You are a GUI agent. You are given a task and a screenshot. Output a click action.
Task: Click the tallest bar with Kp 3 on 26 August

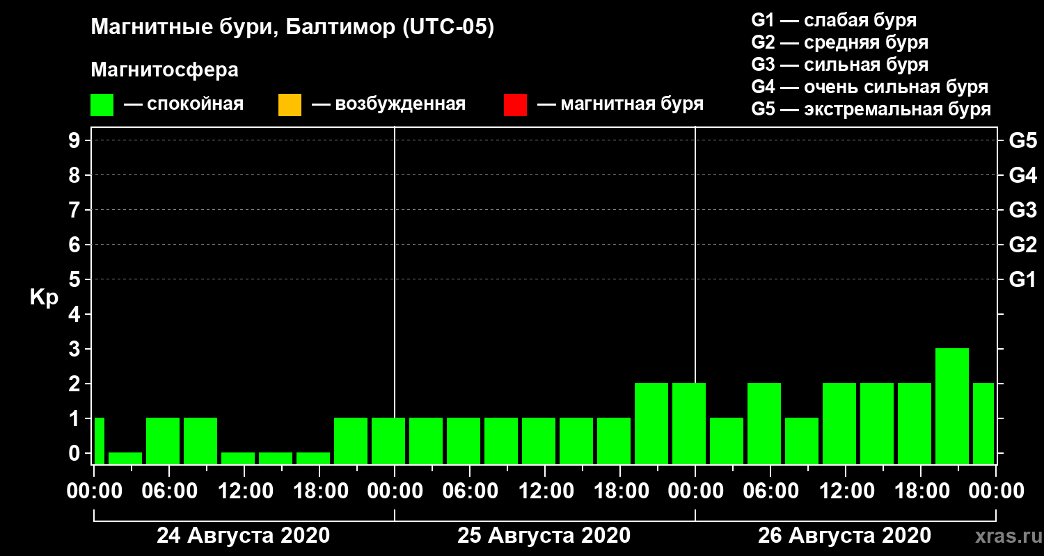952,406
